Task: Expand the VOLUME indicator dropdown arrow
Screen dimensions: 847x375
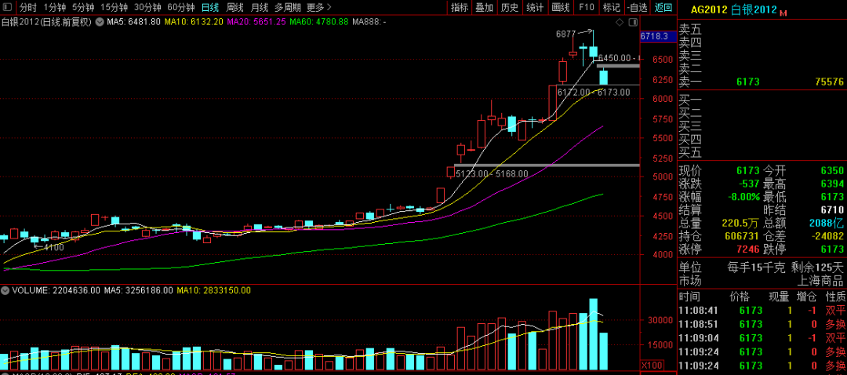Action: coord(5,290)
